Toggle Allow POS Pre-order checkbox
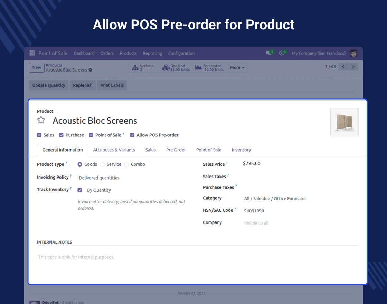The image size is (387, 304). pyautogui.click(x=132, y=135)
